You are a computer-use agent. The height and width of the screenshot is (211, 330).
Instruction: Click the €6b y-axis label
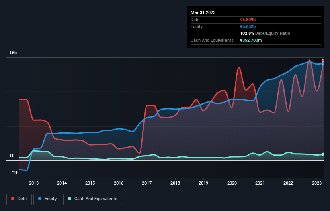point(13,53)
